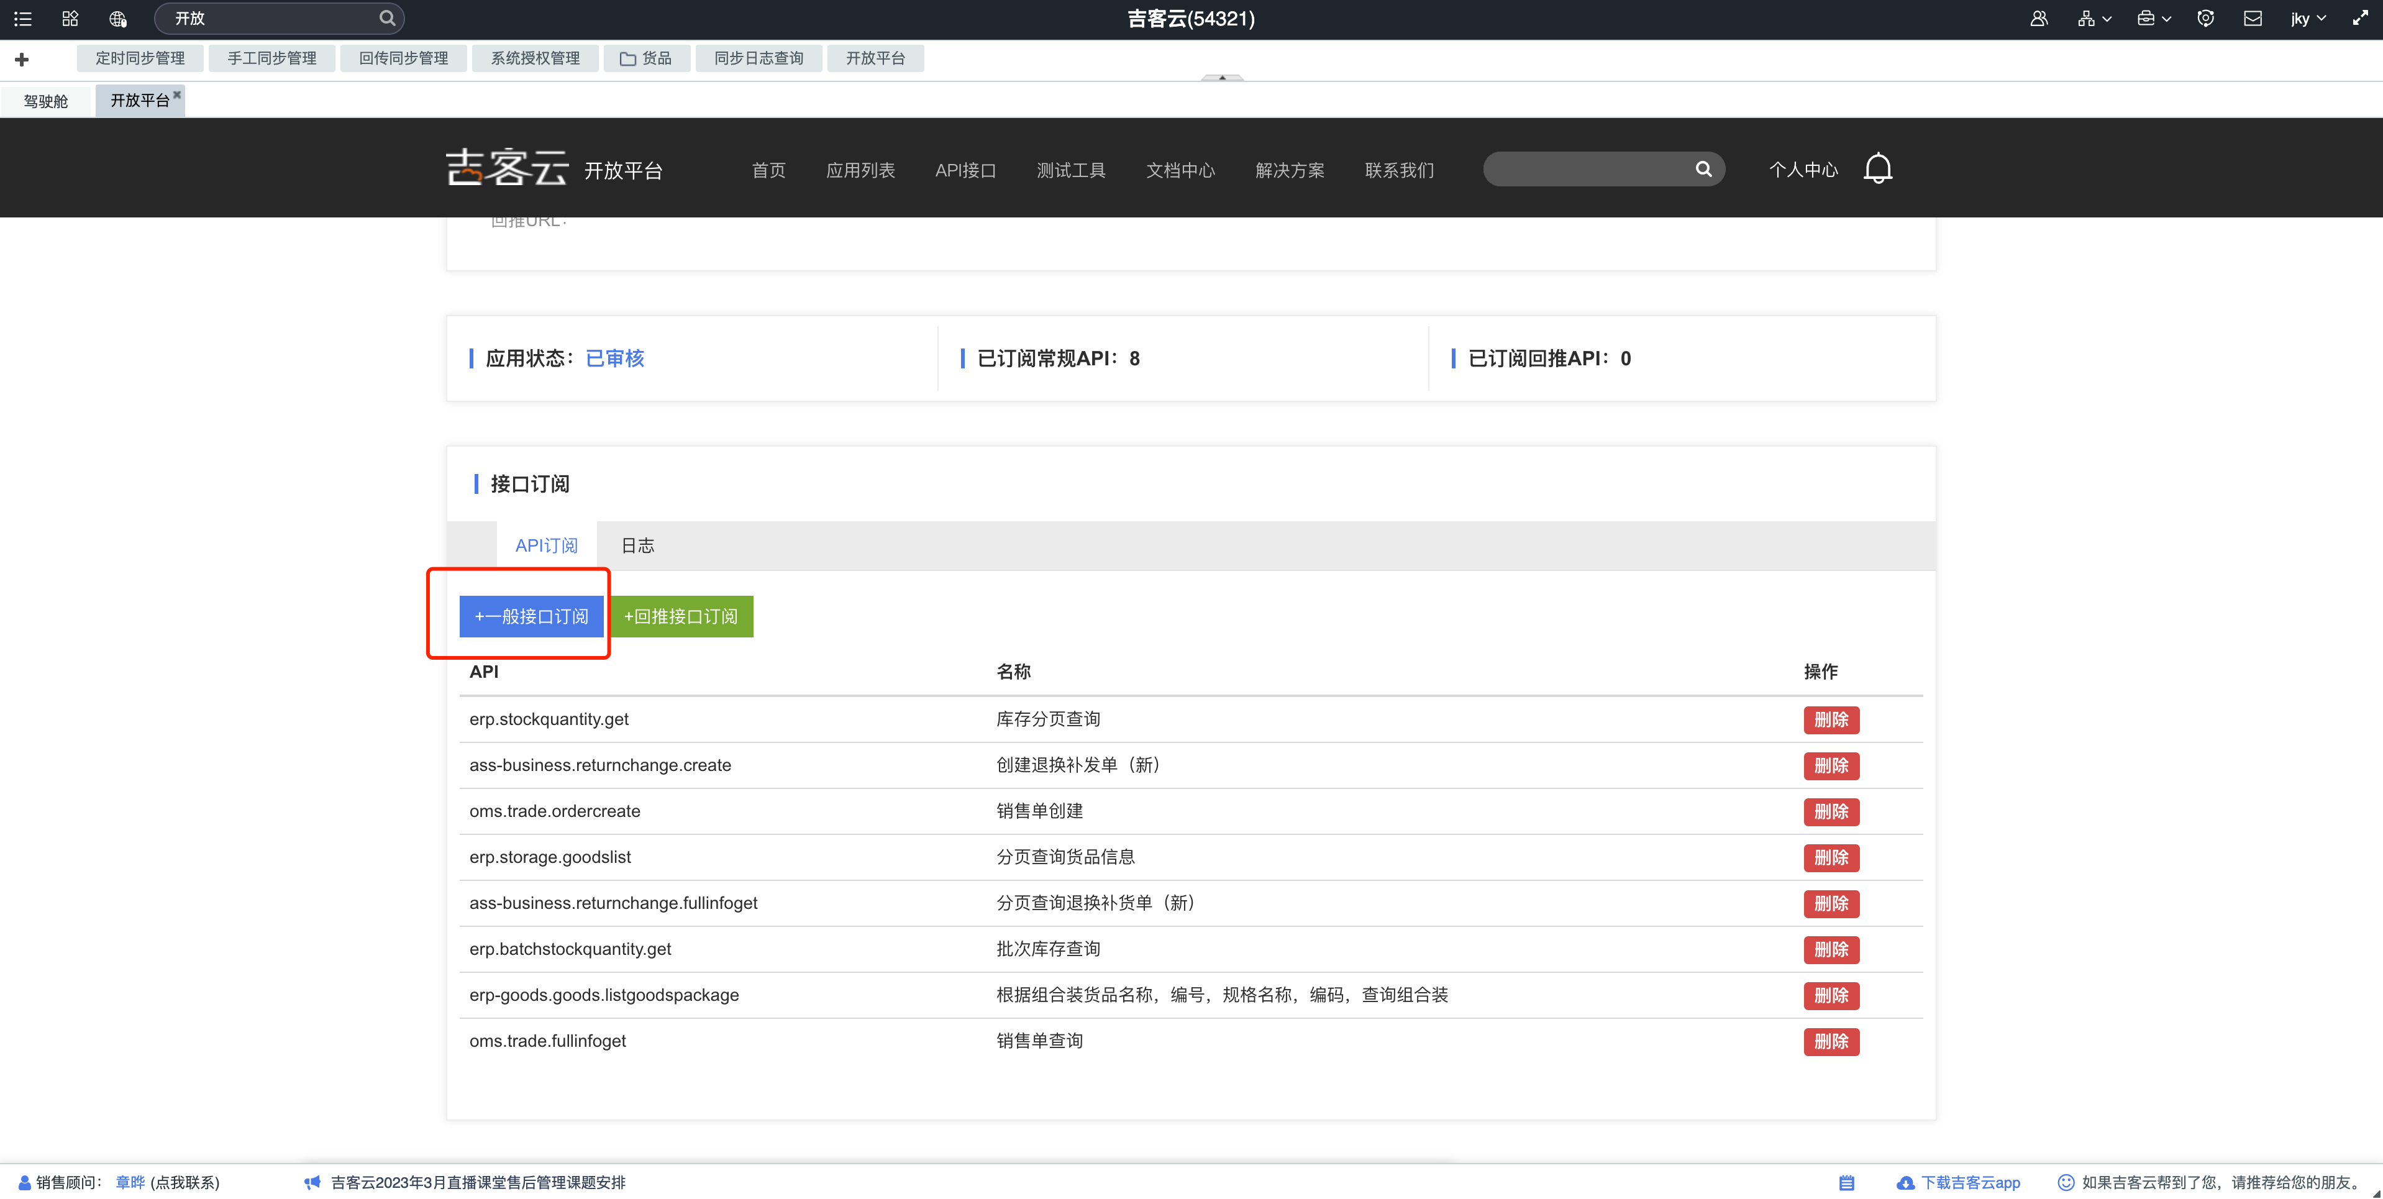Open 货品 folder shortcut
The image size is (2383, 1199).
[x=647, y=58]
